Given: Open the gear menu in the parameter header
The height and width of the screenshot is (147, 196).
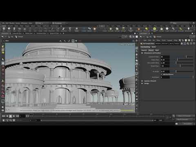Looking at the screenshot, I should 182,44.
